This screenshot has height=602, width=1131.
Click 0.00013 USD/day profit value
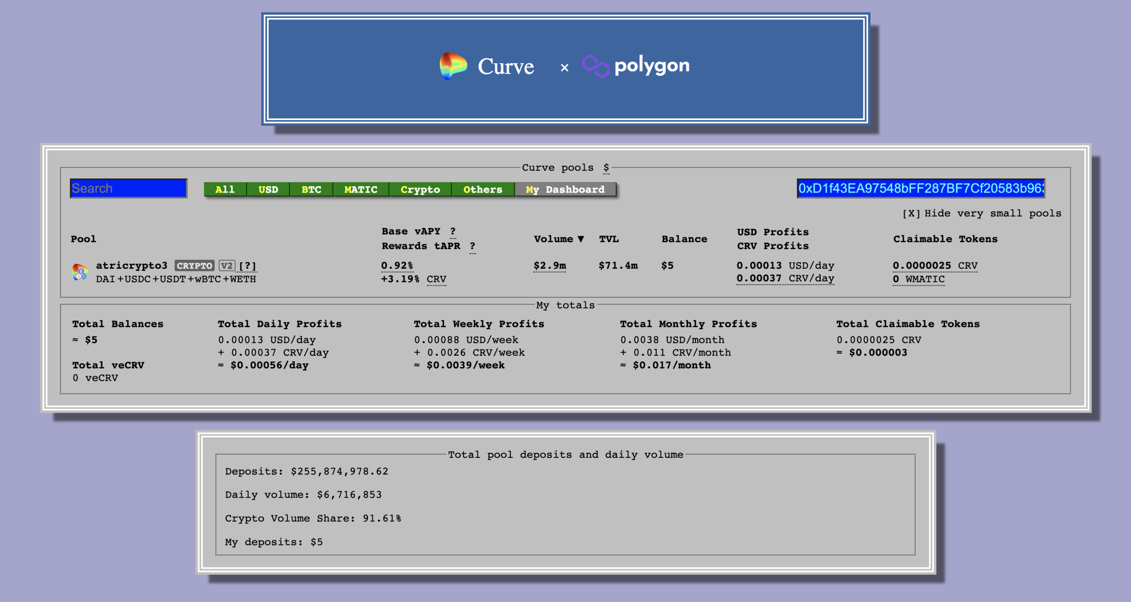pyautogui.click(x=785, y=266)
